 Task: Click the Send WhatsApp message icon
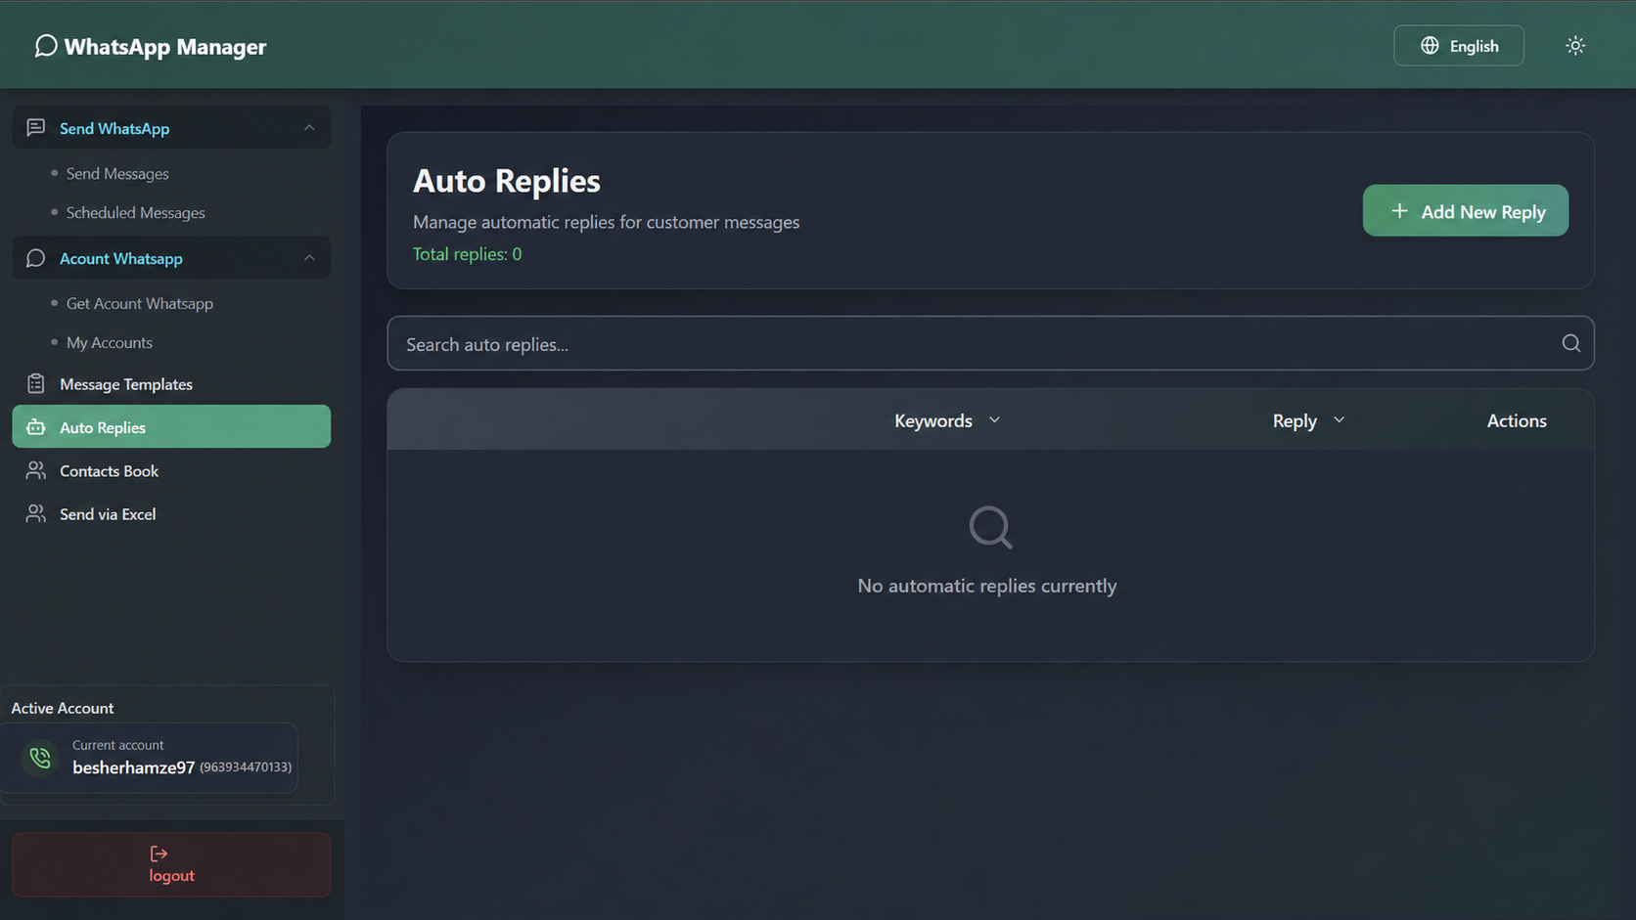pos(36,128)
